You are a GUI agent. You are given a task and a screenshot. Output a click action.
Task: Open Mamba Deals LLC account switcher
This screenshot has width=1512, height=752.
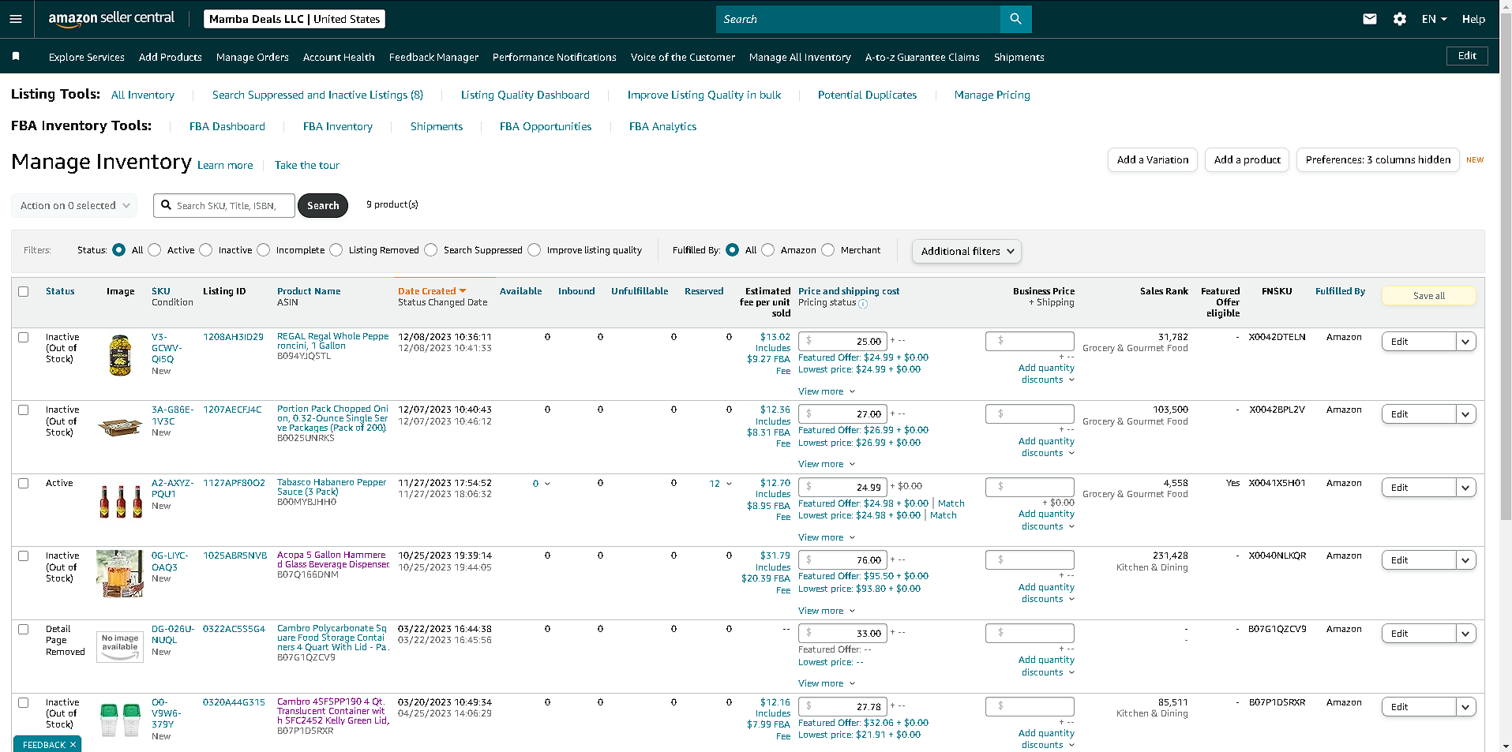click(295, 19)
